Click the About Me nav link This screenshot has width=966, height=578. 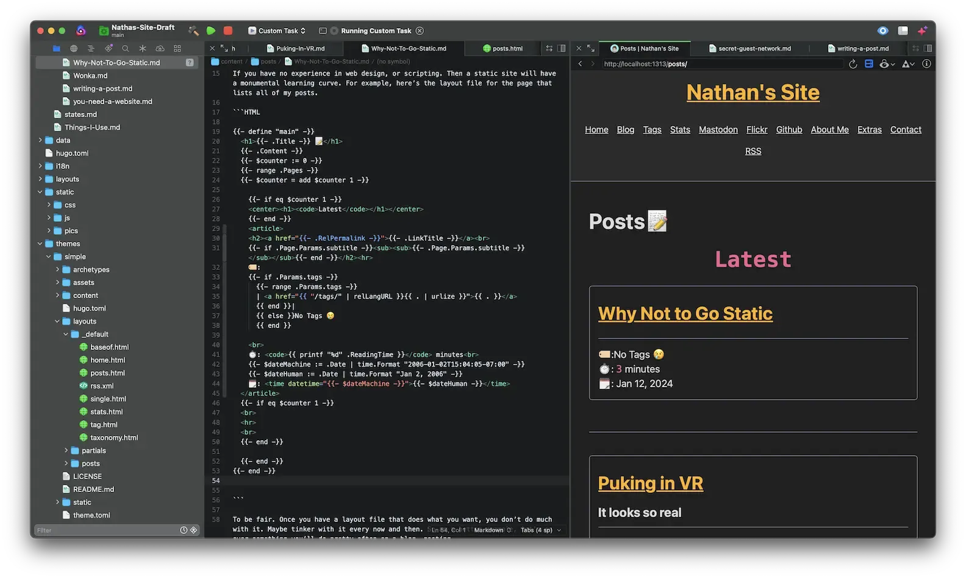[829, 130]
